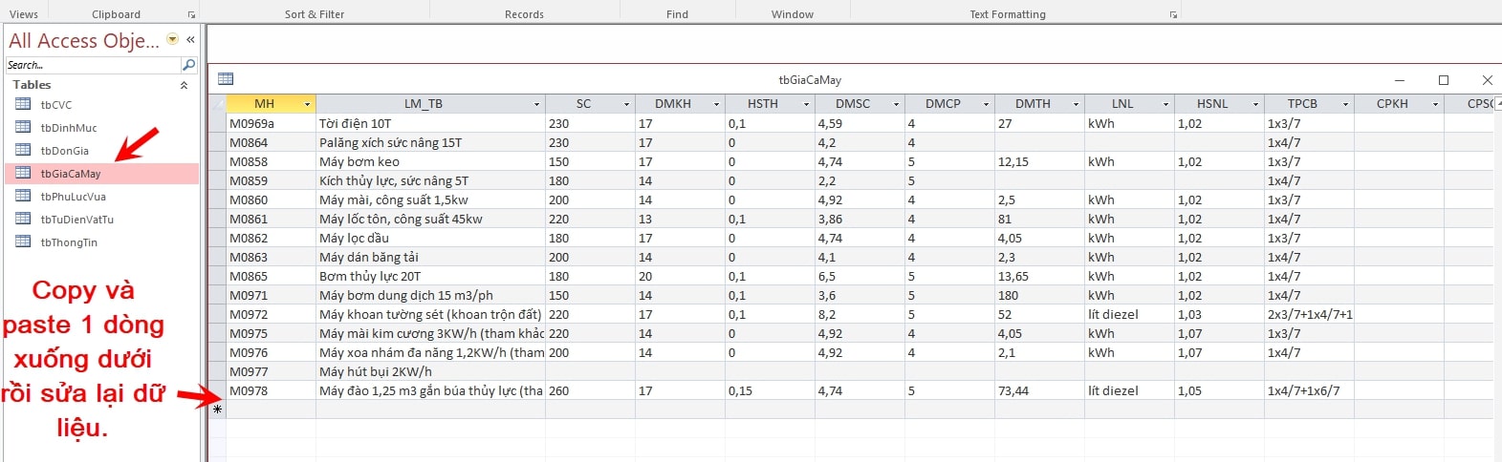Click the datasheet icon in tbGiaCaMay title bar
Screen dimensions: 1502x462
pos(226,79)
